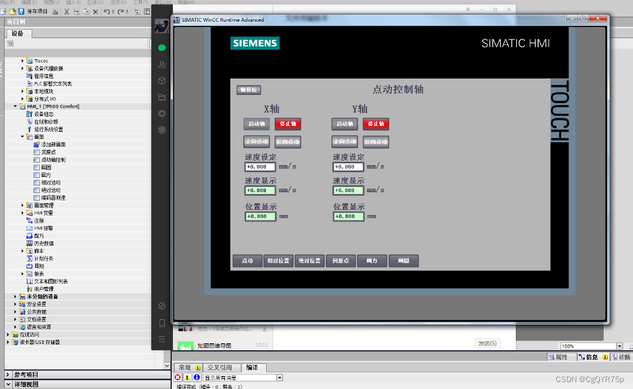Click the folder icon in the chat sidebar
Screen dimensions: 633x389
pyautogui.click(x=162, y=97)
